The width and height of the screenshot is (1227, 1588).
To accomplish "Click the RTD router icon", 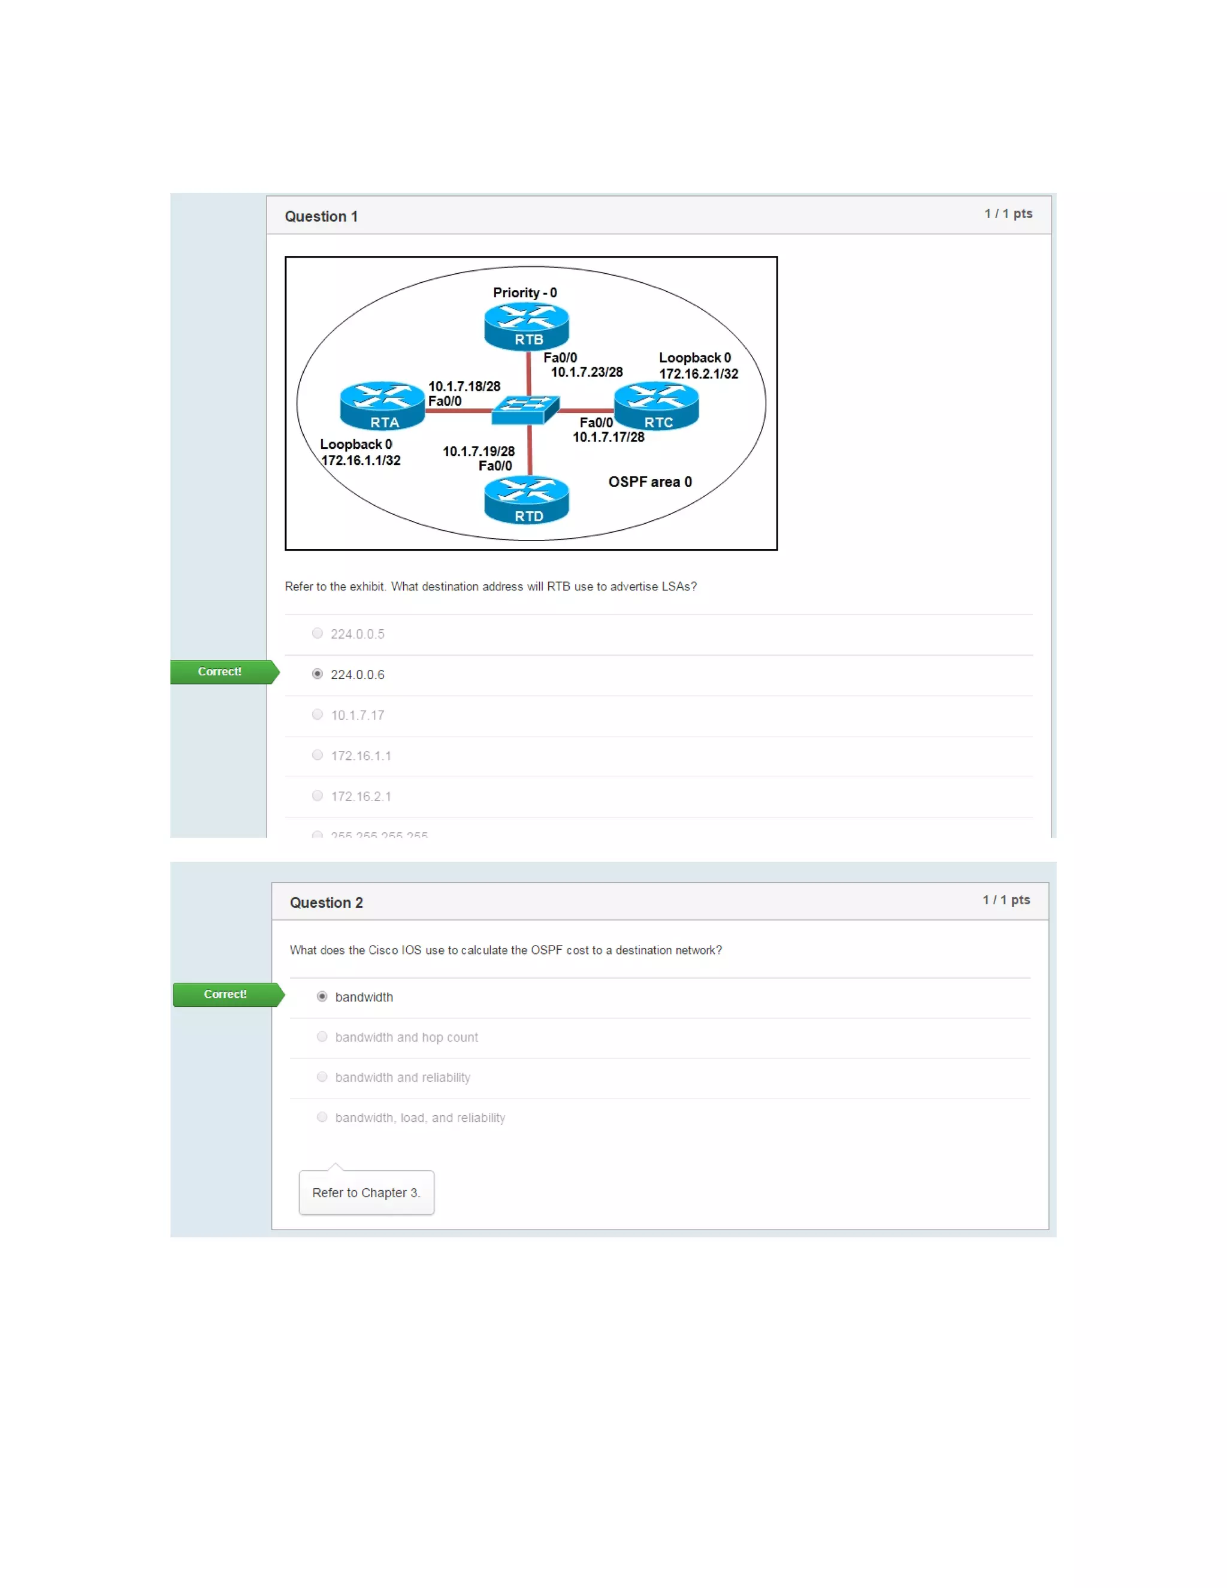I will click(526, 500).
